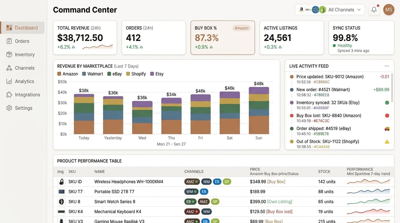Click the MS profile avatar
The width and height of the screenshot is (400, 223).
click(389, 10)
